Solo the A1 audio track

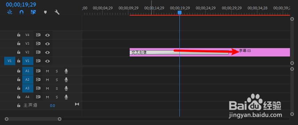(57, 71)
